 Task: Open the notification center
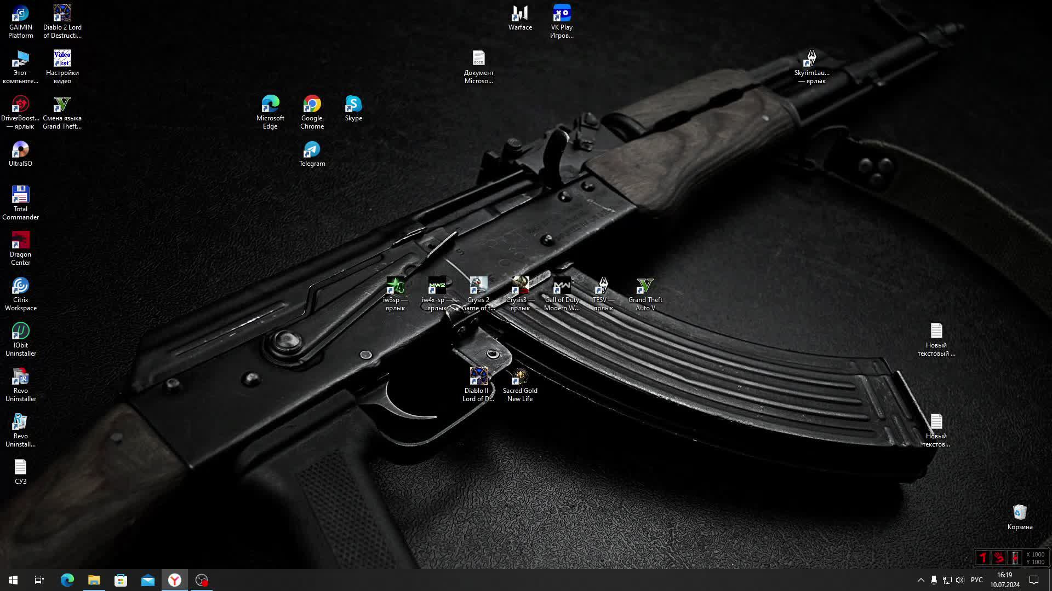pyautogui.click(x=1034, y=580)
